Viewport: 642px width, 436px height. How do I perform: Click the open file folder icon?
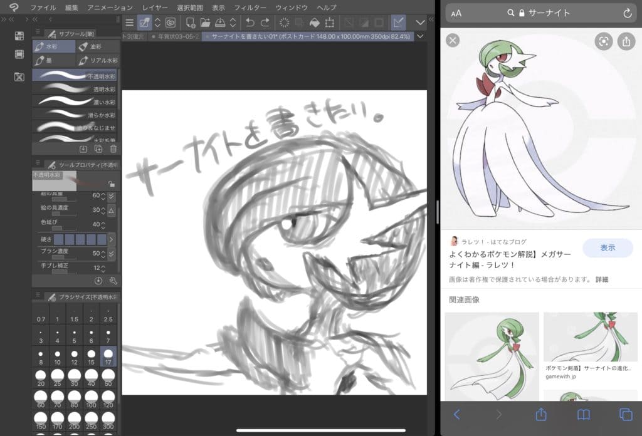click(205, 23)
